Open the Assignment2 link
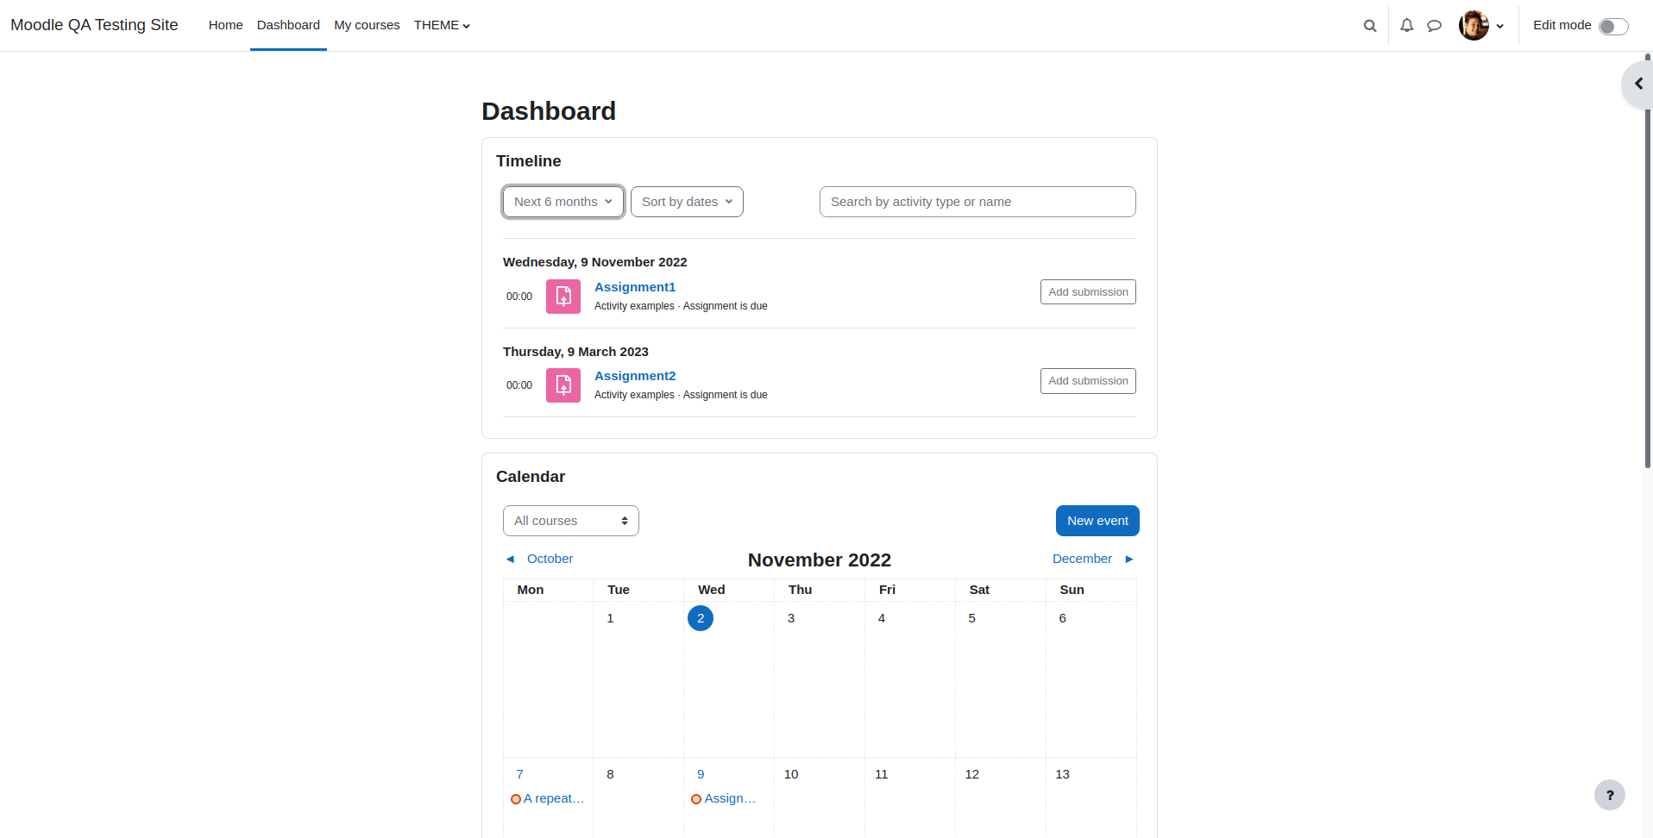Viewport: 1653px width, 838px height. (x=635, y=376)
